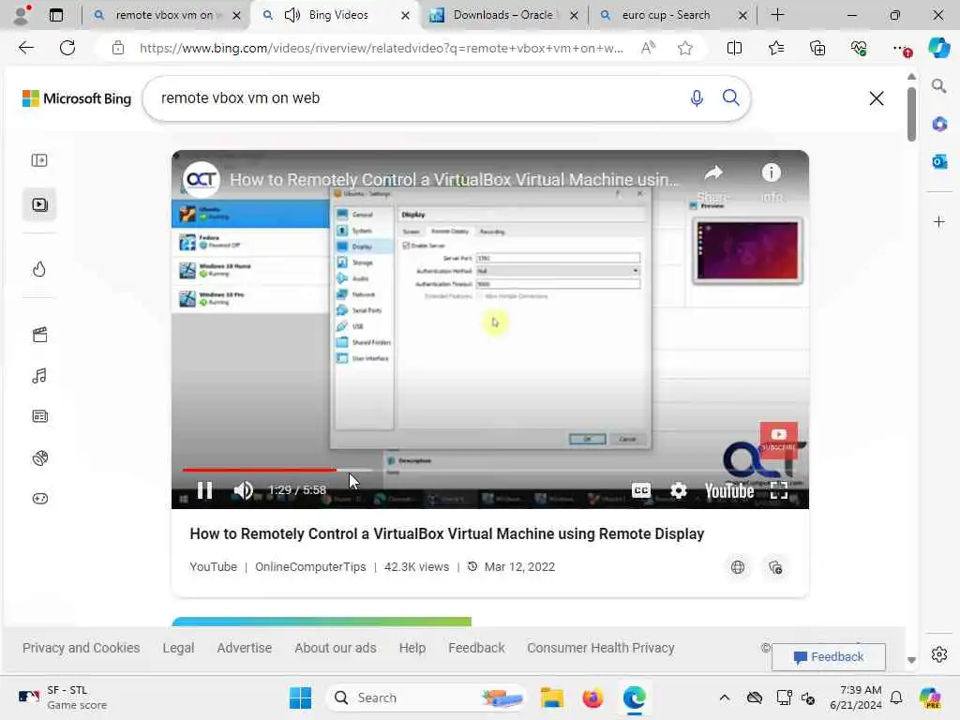Open Consumer Health Privacy link
This screenshot has height=720, width=960.
(601, 648)
